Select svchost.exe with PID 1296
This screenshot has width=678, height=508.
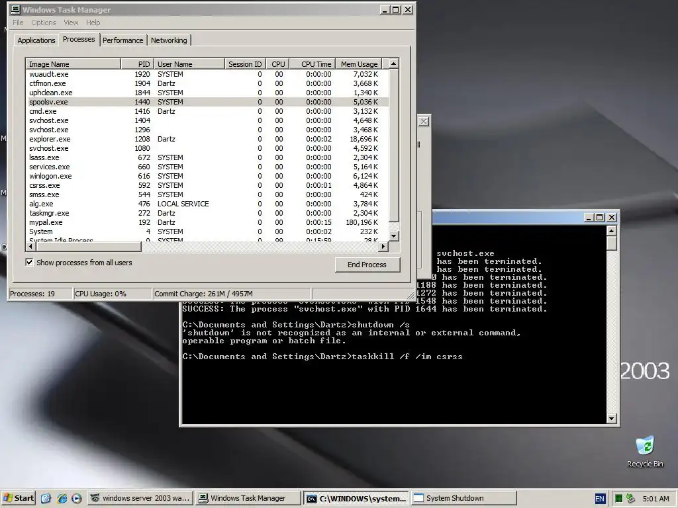point(207,130)
